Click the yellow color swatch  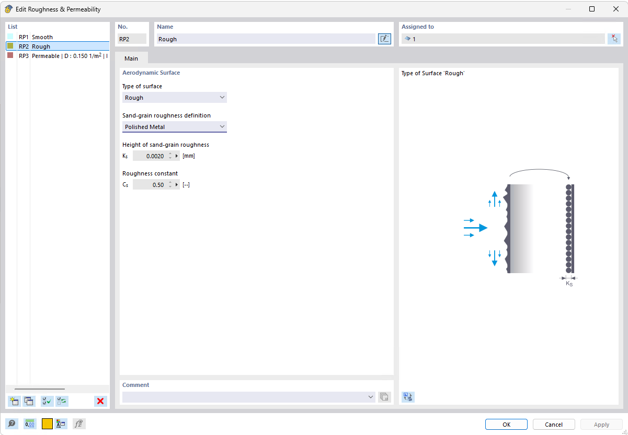(x=47, y=424)
